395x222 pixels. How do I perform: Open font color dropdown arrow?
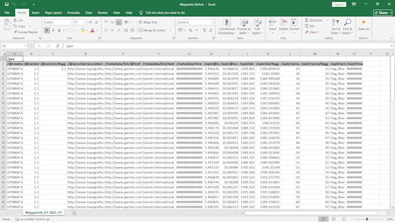97,30
